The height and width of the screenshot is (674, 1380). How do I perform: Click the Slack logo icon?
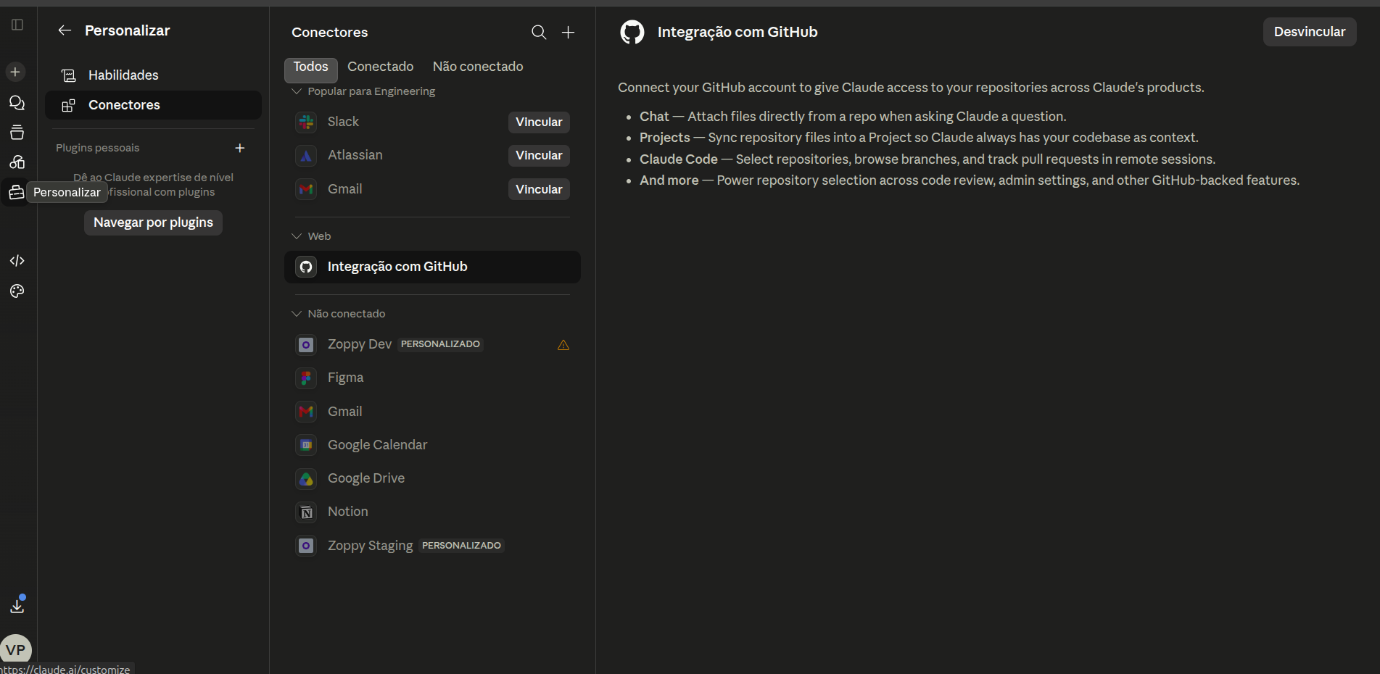point(306,122)
